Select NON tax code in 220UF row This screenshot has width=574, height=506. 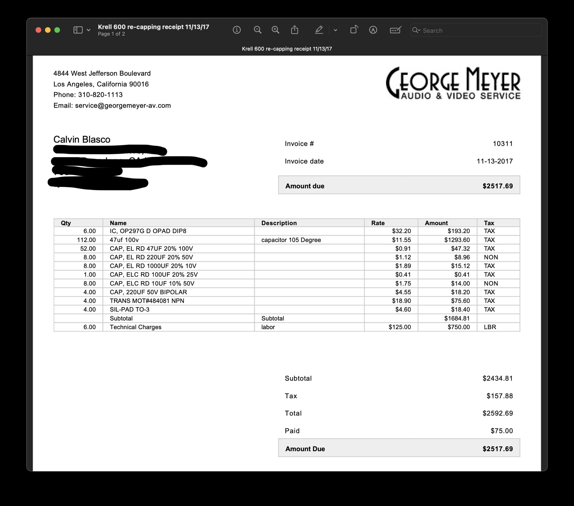point(491,257)
